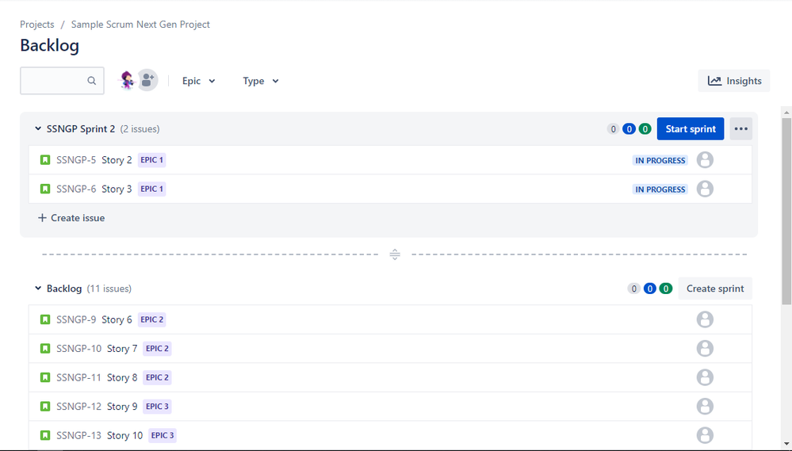Click the '(2 issues)' sprint count text
The height and width of the screenshot is (451, 792).
pyautogui.click(x=140, y=128)
